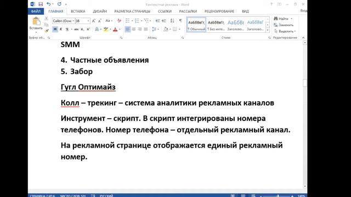Screen dimensions: 351x197
Task: Open highlight color dropdown arrow
Action: coord(110,29)
